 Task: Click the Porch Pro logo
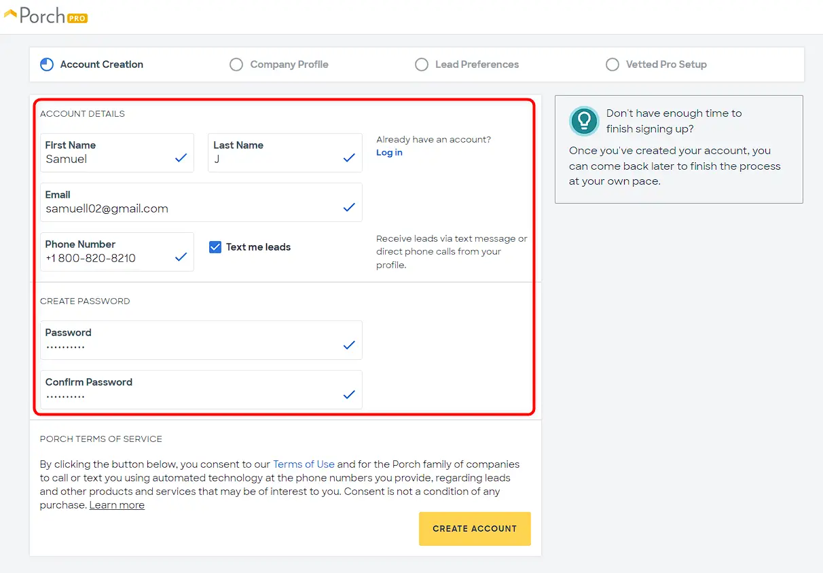(45, 16)
